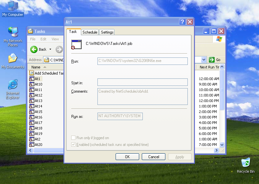Click the Tasks window title bar icon
This screenshot has height=184, width=259.
tap(30, 31)
